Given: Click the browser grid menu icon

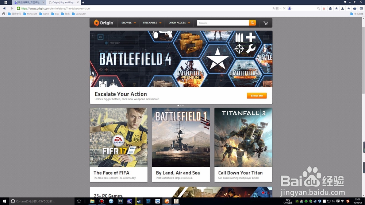Looking at the screenshot, I should [5, 2].
